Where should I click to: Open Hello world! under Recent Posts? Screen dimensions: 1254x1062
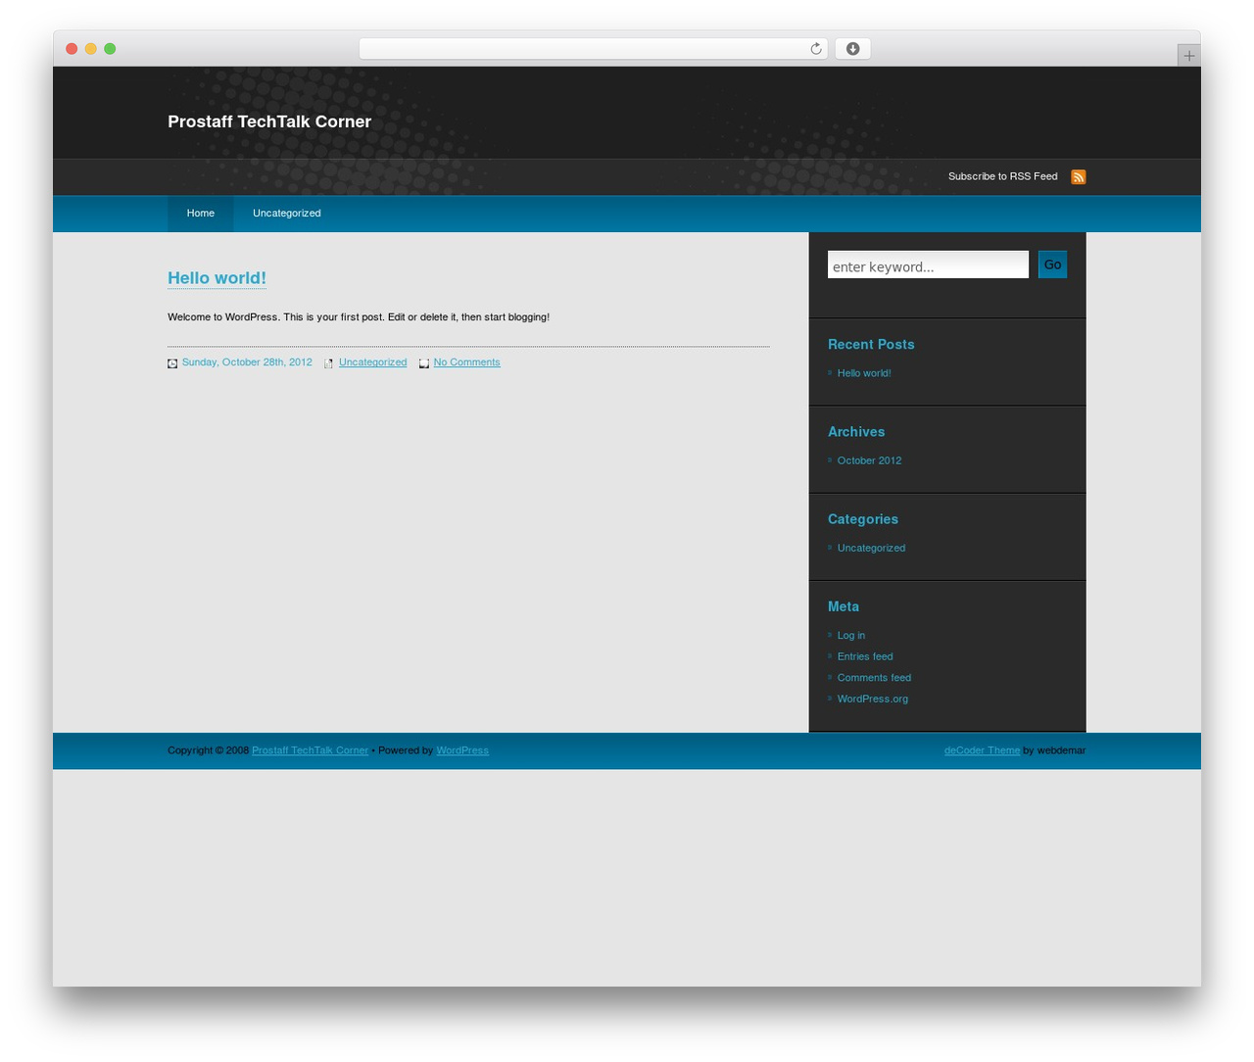(864, 373)
